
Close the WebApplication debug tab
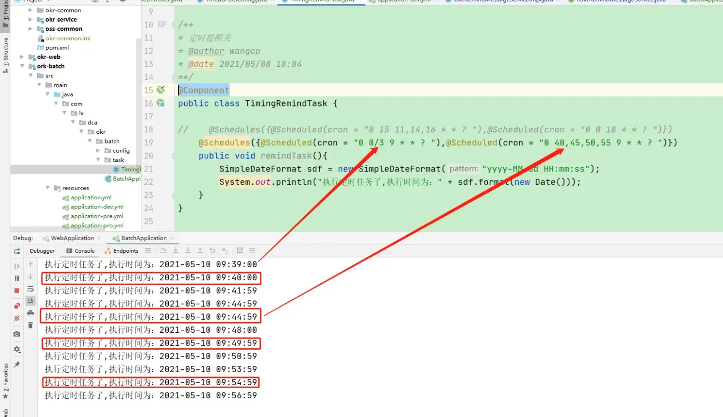99,238
